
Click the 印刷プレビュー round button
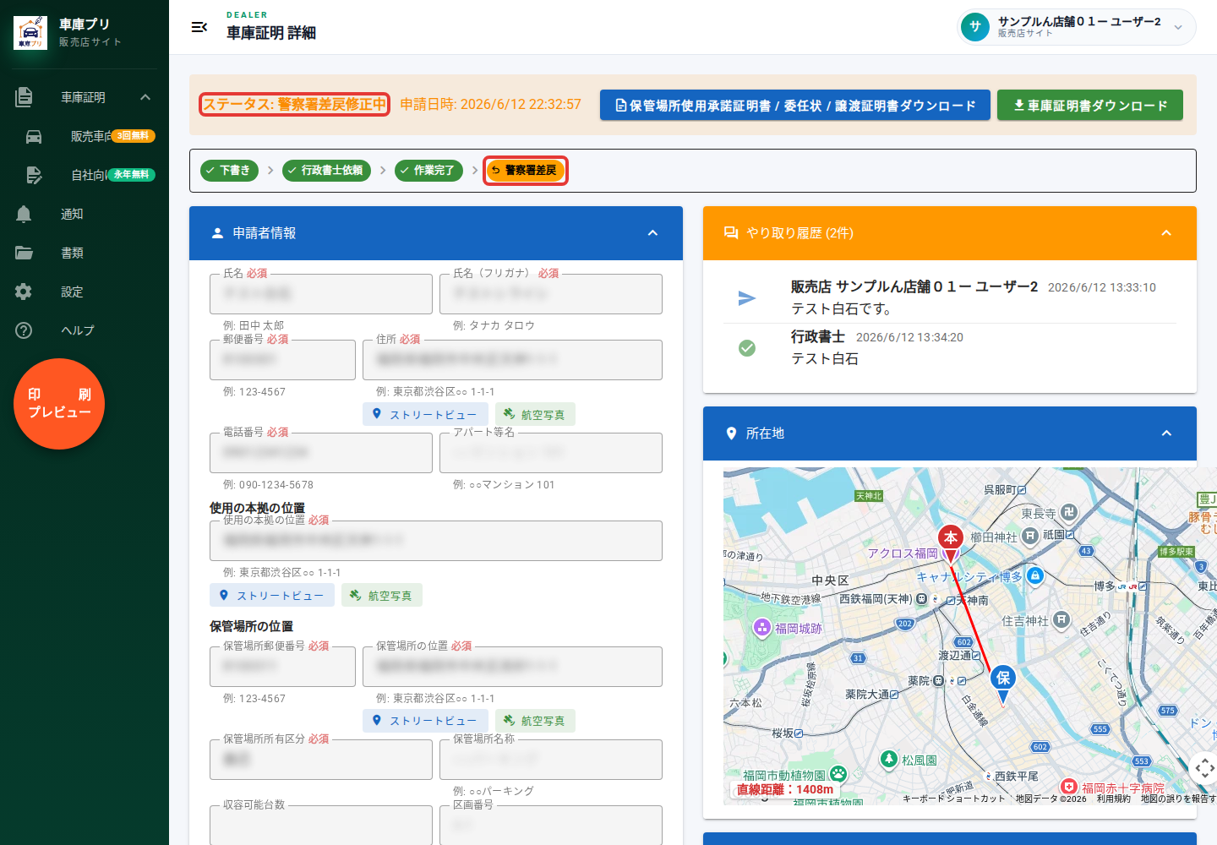coord(59,404)
